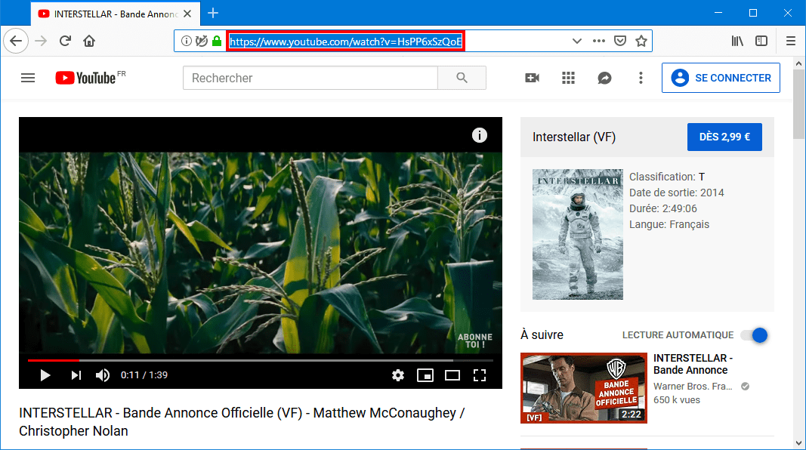Image resolution: width=806 pixels, height=450 pixels.
Task: Save page to Pocket
Action: pyautogui.click(x=620, y=41)
